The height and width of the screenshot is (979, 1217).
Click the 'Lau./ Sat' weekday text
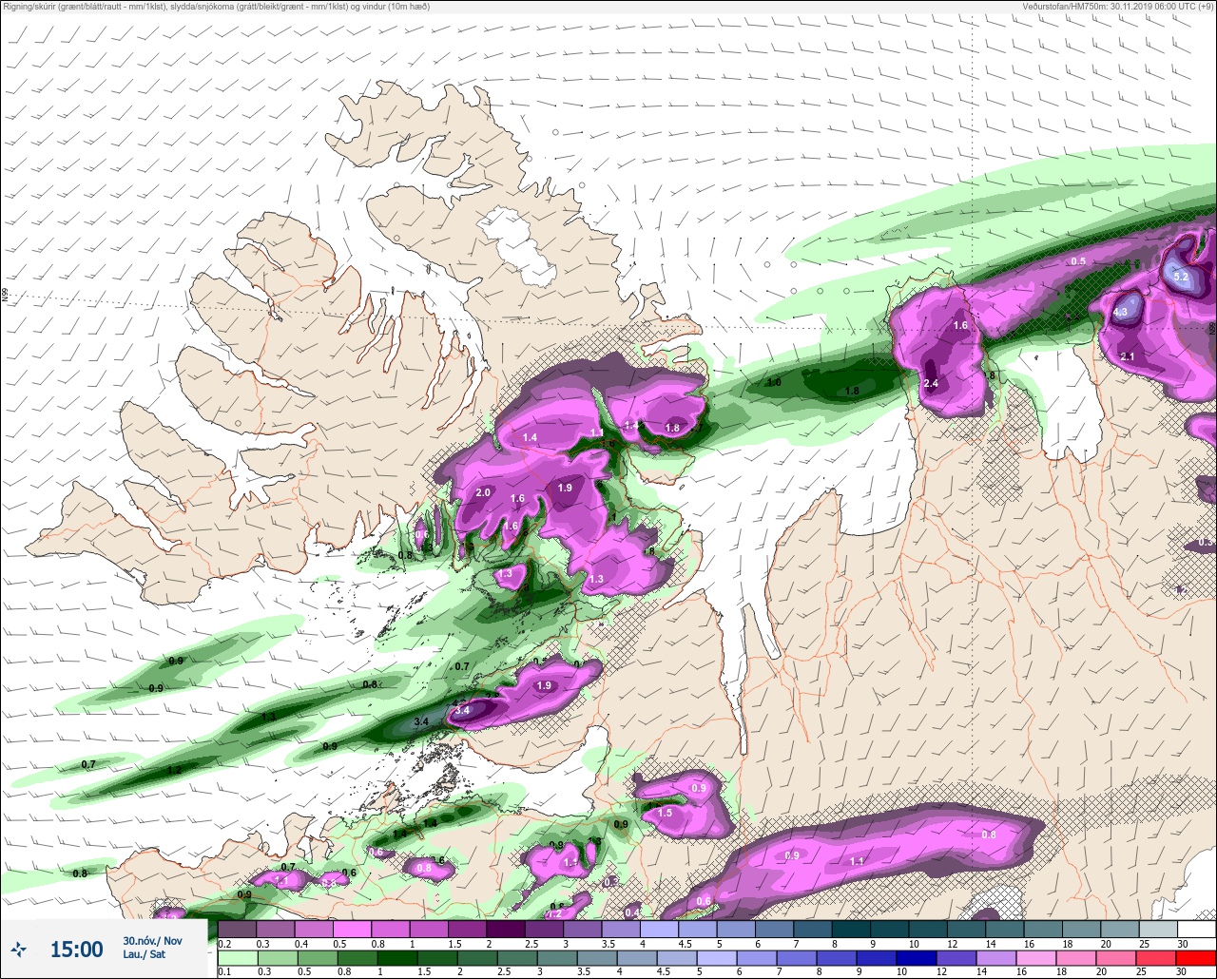[x=144, y=953]
